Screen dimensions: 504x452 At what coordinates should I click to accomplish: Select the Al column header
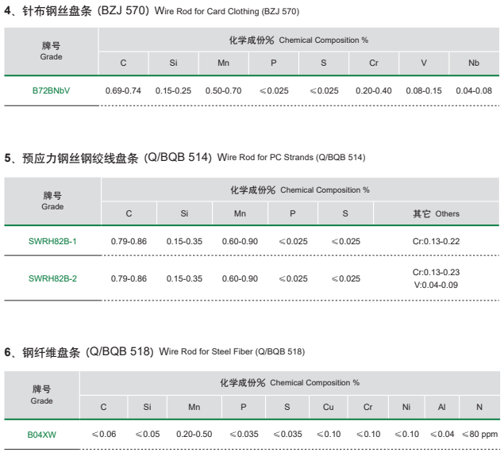click(x=441, y=407)
